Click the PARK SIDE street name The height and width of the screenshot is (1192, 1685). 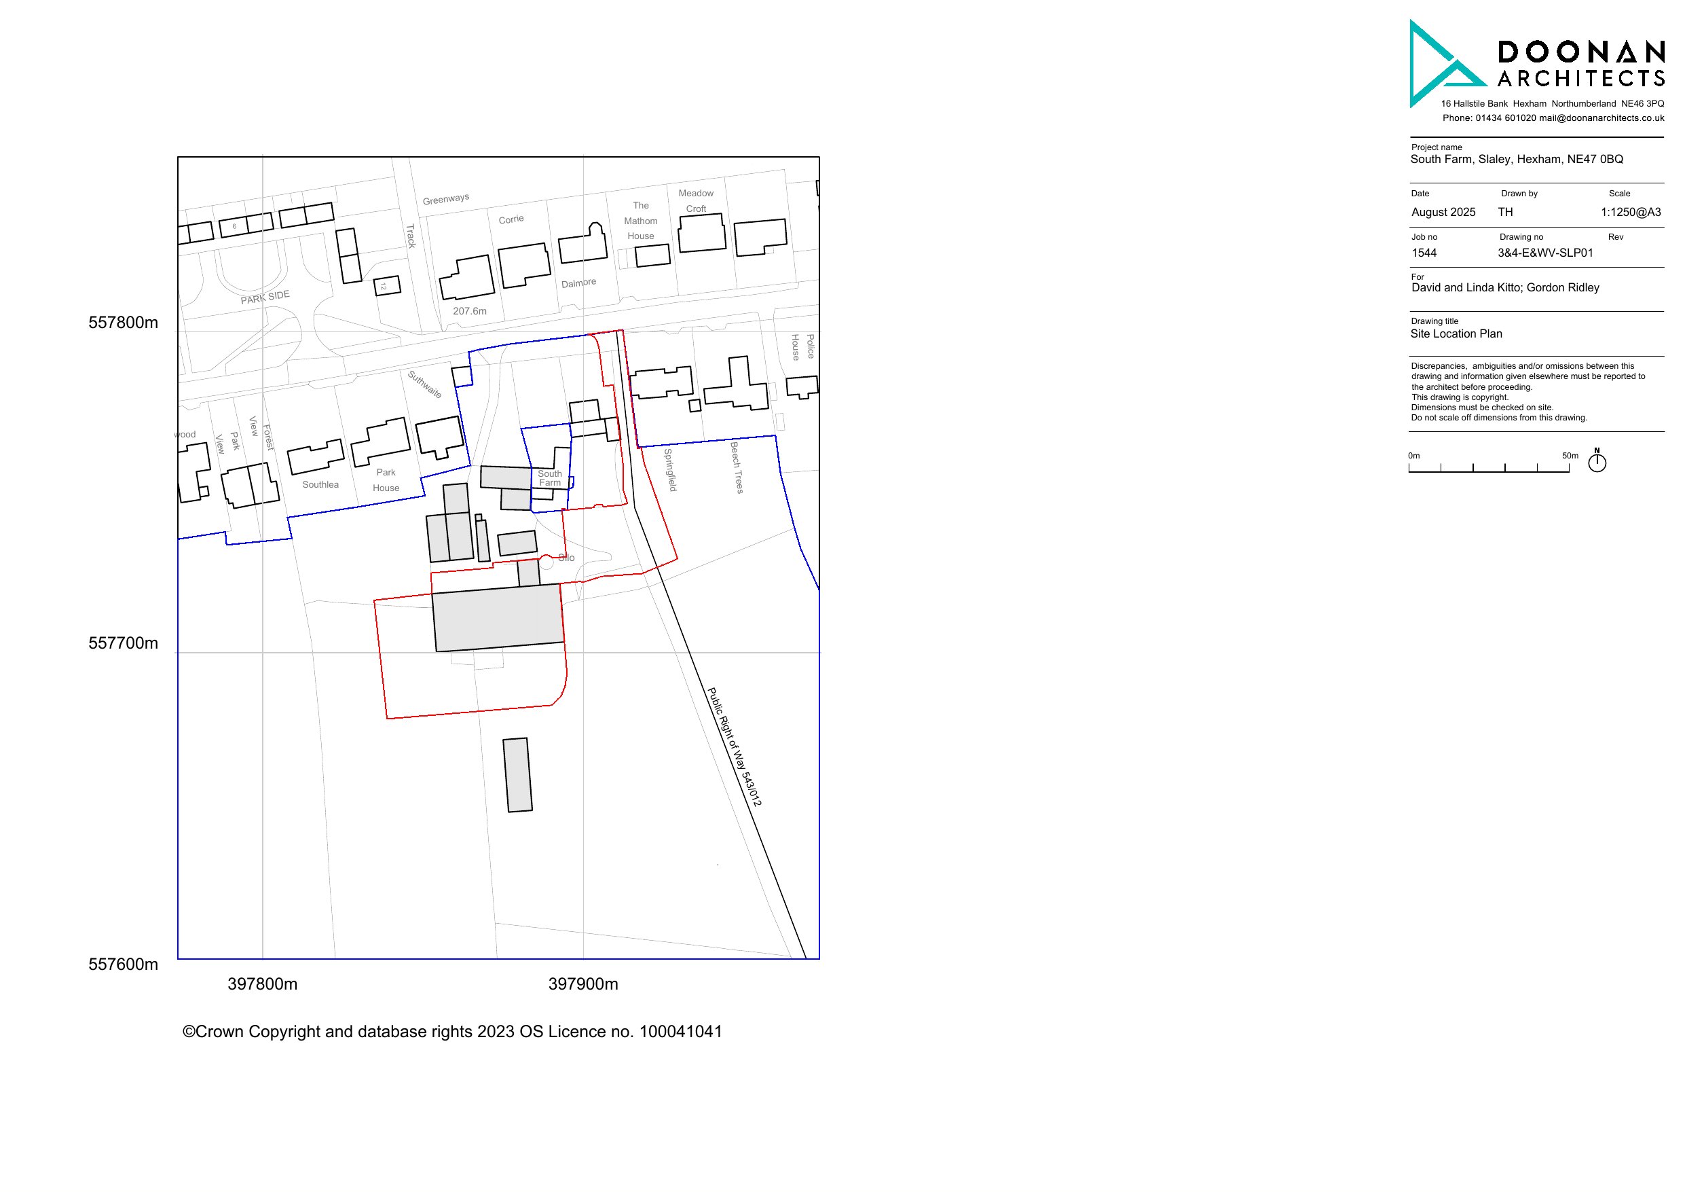pos(265,297)
